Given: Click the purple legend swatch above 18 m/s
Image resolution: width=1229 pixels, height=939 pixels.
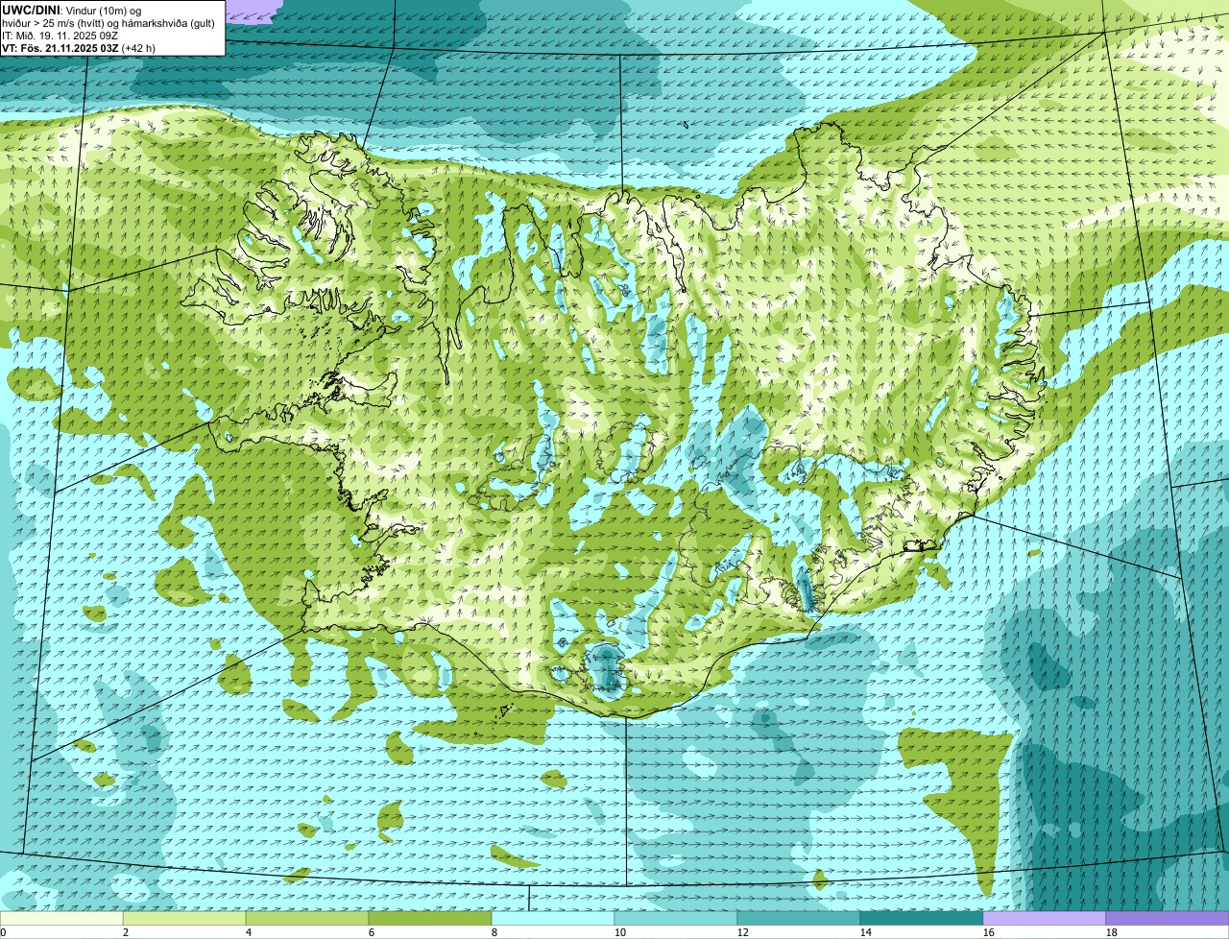Looking at the screenshot, I should pyautogui.click(x=1168, y=919).
